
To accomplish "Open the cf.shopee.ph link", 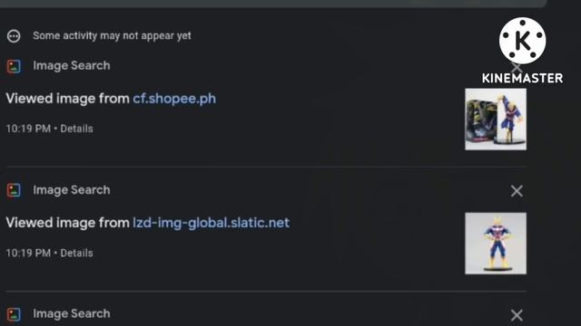I will [174, 99].
